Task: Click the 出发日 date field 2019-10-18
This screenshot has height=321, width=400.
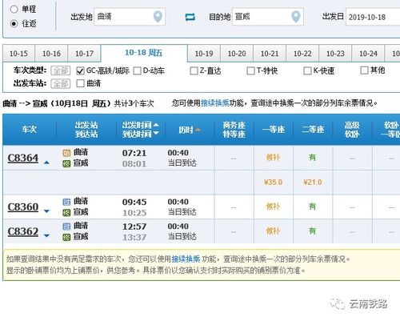Action: (x=373, y=17)
